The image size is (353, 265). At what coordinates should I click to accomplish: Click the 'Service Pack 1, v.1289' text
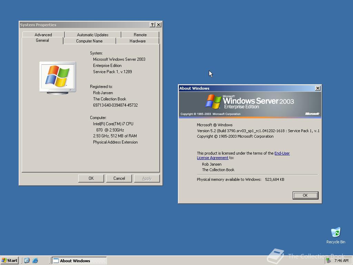pos(112,72)
